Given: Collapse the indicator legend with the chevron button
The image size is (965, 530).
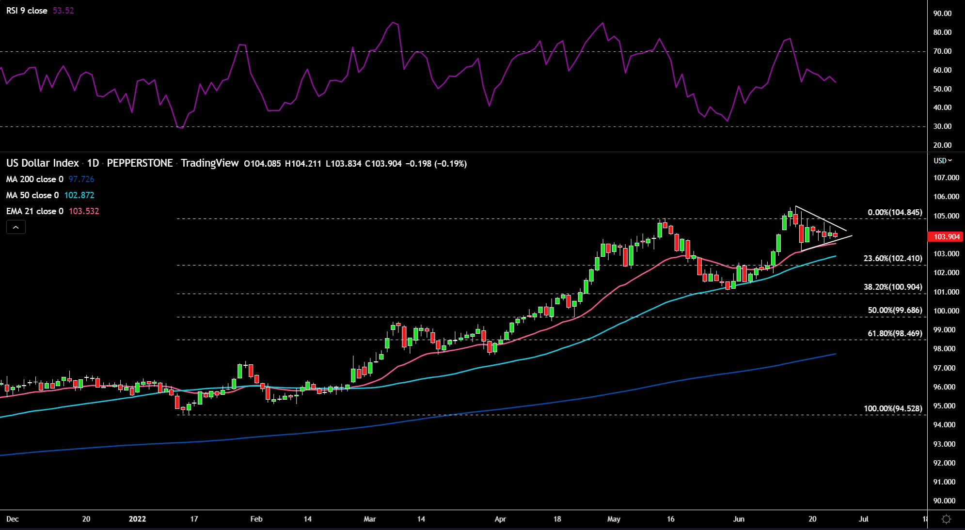Looking at the screenshot, I should tap(16, 227).
